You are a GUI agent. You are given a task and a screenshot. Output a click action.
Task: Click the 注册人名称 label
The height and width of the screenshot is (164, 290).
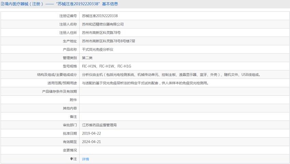pyautogui.click(x=68, y=24)
